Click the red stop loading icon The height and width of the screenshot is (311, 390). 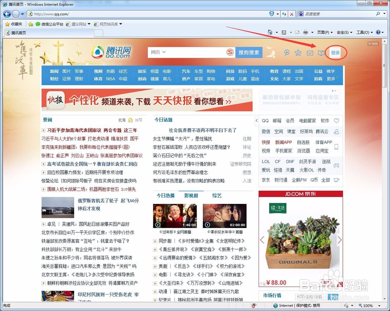[292, 14]
